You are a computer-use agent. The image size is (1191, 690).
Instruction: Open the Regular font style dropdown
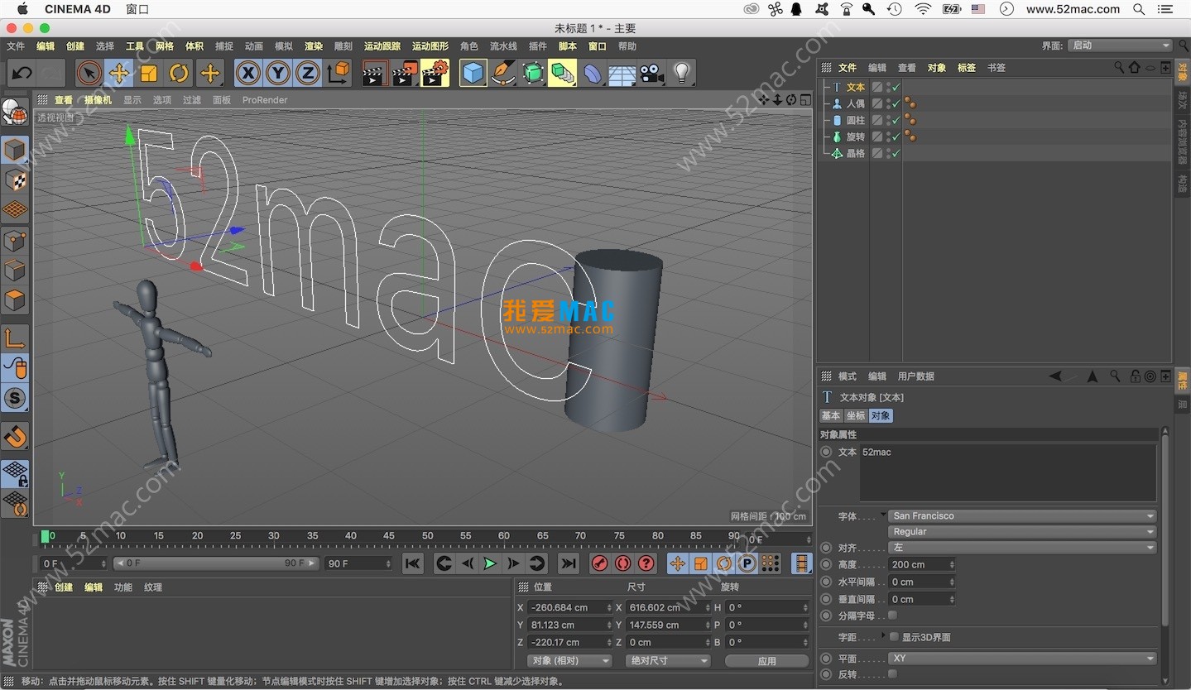[1022, 531]
